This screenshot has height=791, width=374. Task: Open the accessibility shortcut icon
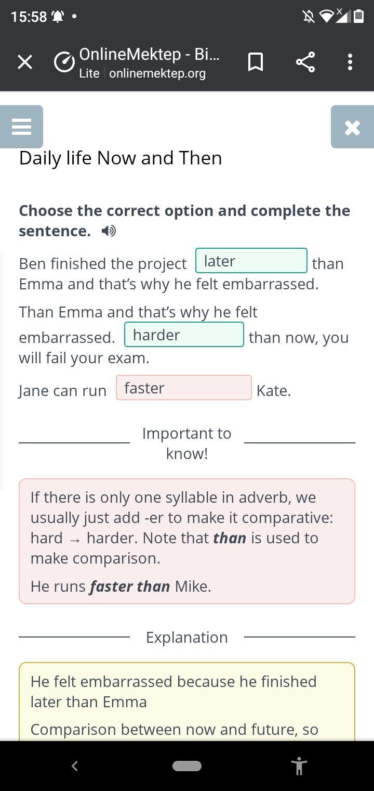299,766
